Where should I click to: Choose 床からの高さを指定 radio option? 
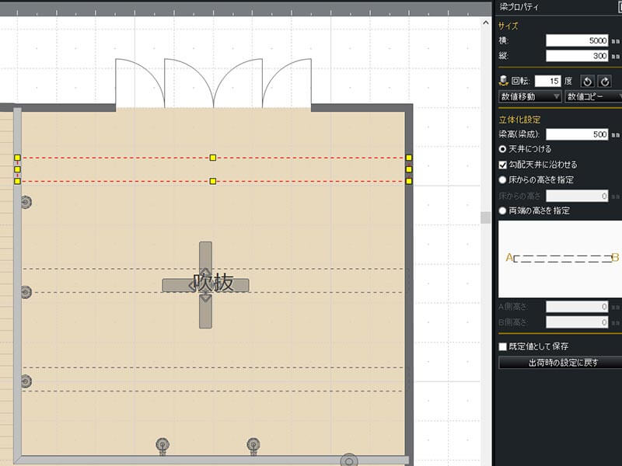[503, 179]
